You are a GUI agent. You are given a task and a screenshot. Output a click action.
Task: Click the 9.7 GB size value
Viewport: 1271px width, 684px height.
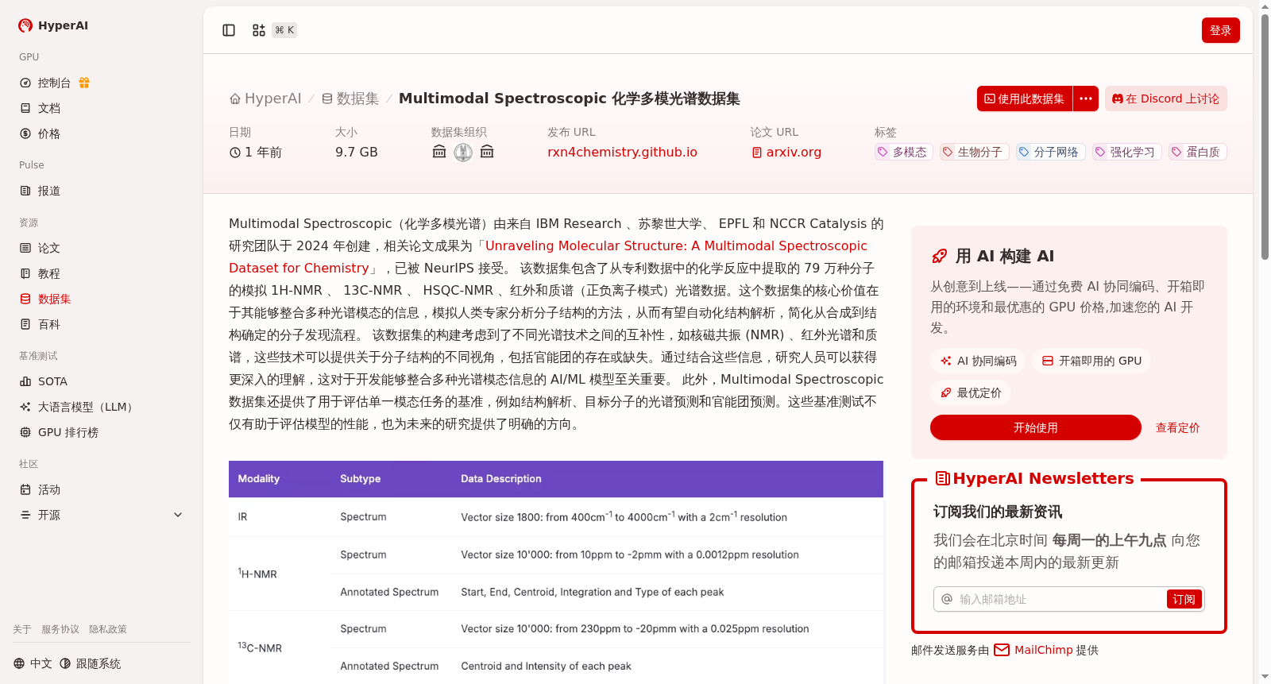357,152
